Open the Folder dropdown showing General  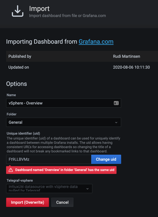coord(64,122)
